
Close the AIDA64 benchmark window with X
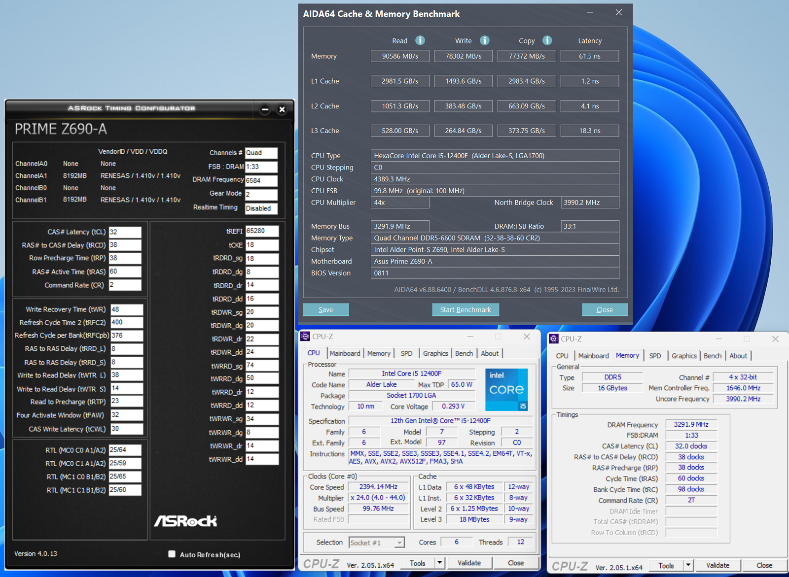point(619,13)
